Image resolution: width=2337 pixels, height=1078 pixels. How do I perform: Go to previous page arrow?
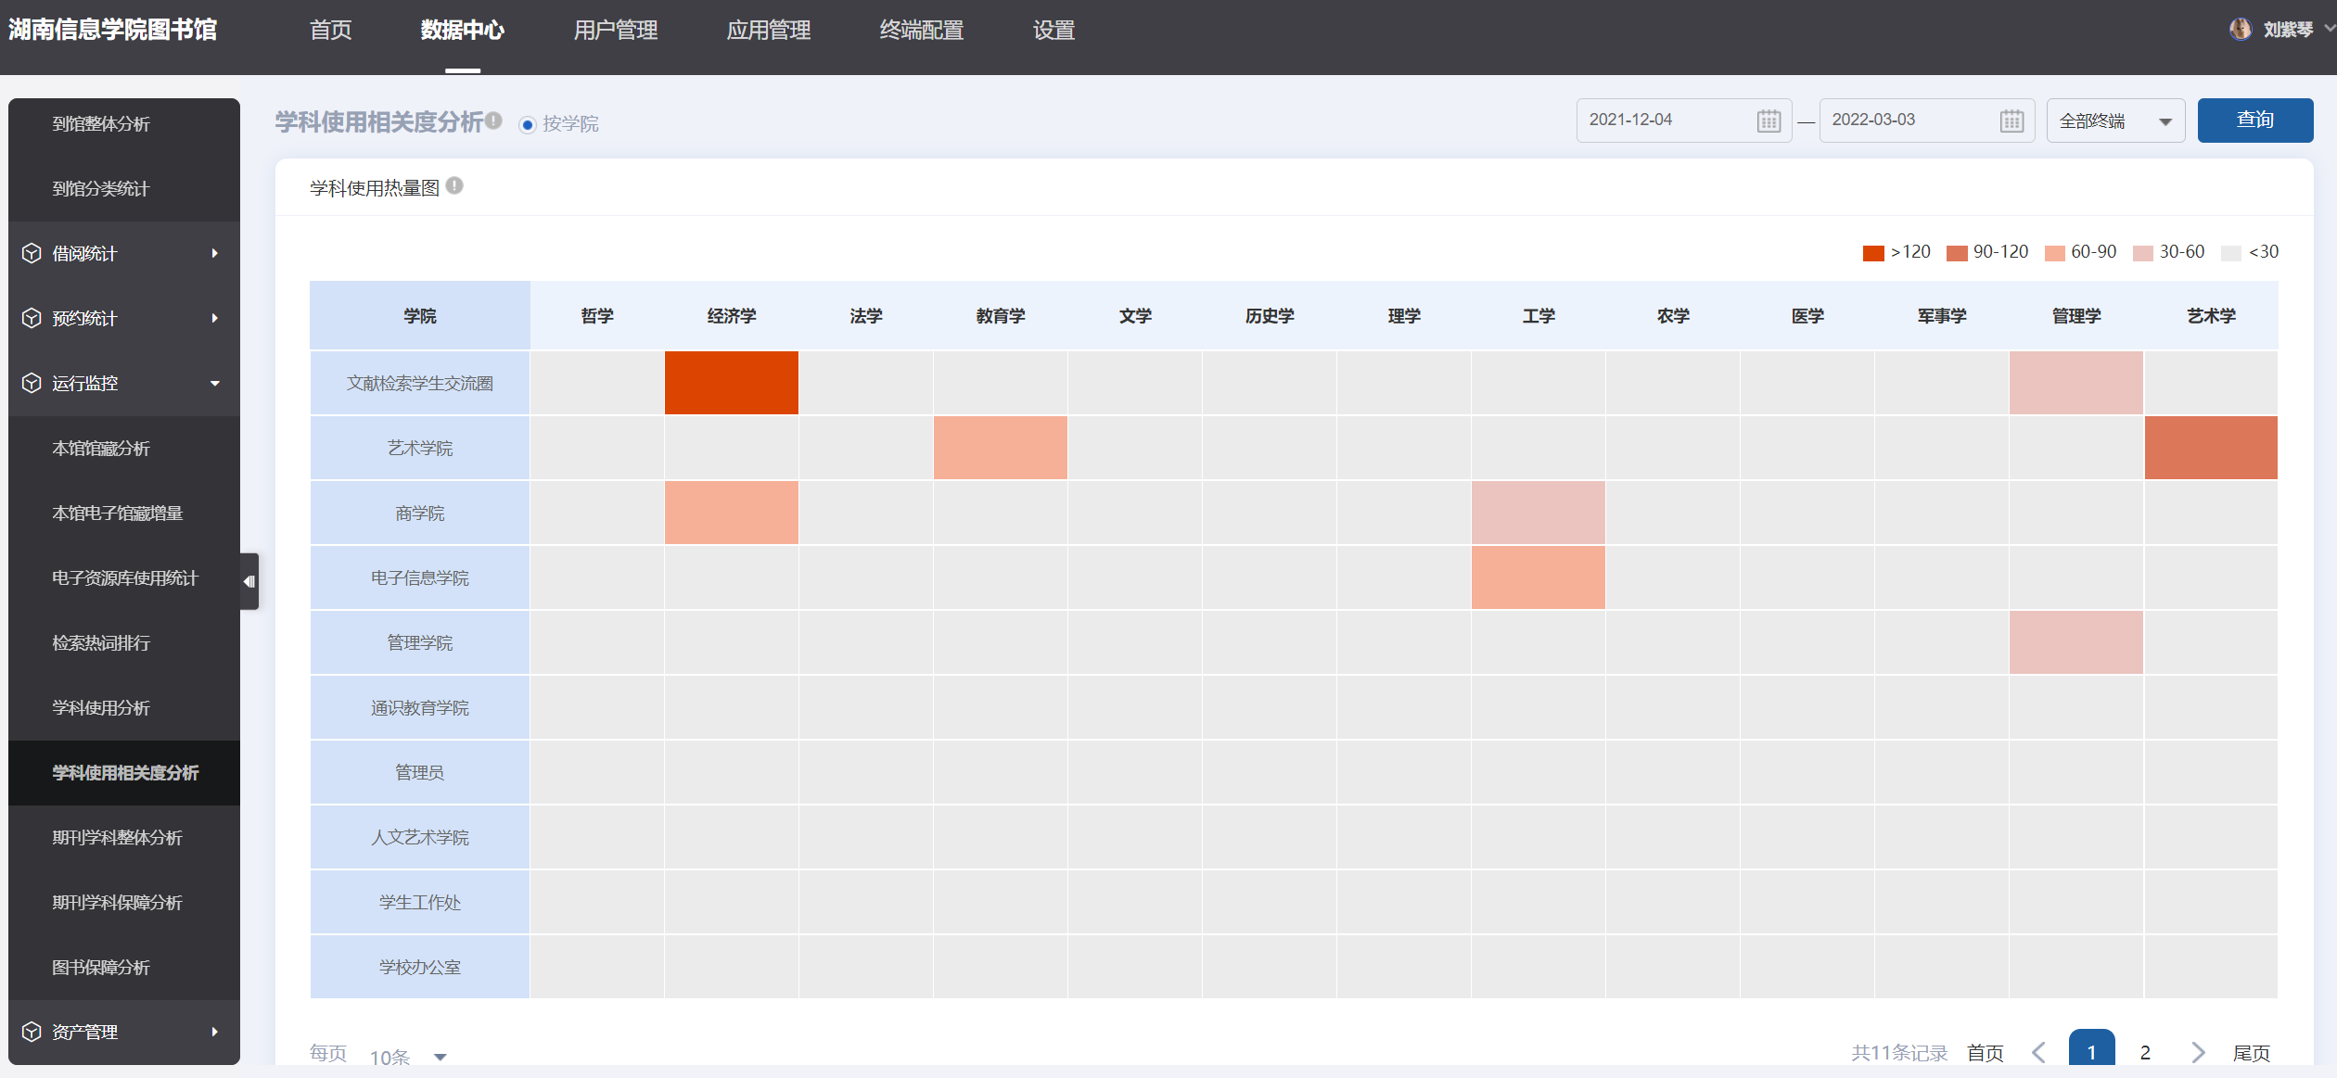tap(2038, 1052)
